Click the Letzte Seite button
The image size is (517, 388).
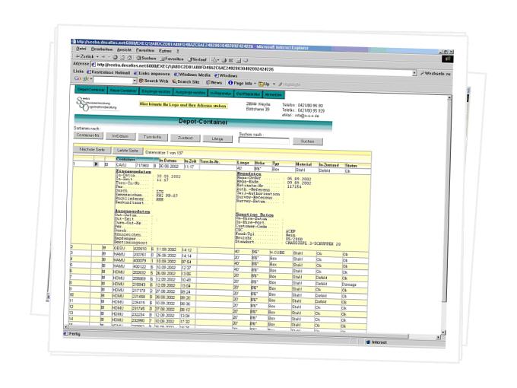point(126,151)
